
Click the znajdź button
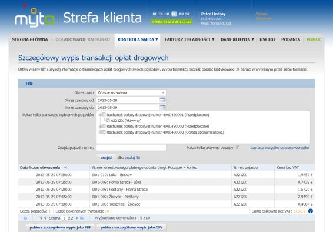tap(106, 158)
